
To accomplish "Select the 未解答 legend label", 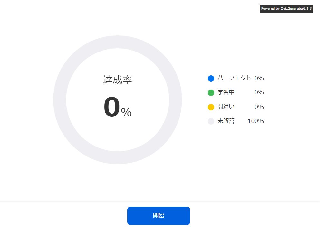I will coord(226,121).
